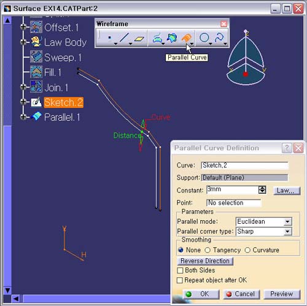Select Curvature smoothing option
Image resolution: width=307 pixels, height=306 pixels.
click(247, 250)
